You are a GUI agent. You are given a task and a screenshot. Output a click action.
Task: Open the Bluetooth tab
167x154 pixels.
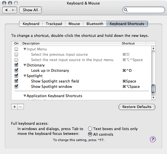(x=95, y=24)
